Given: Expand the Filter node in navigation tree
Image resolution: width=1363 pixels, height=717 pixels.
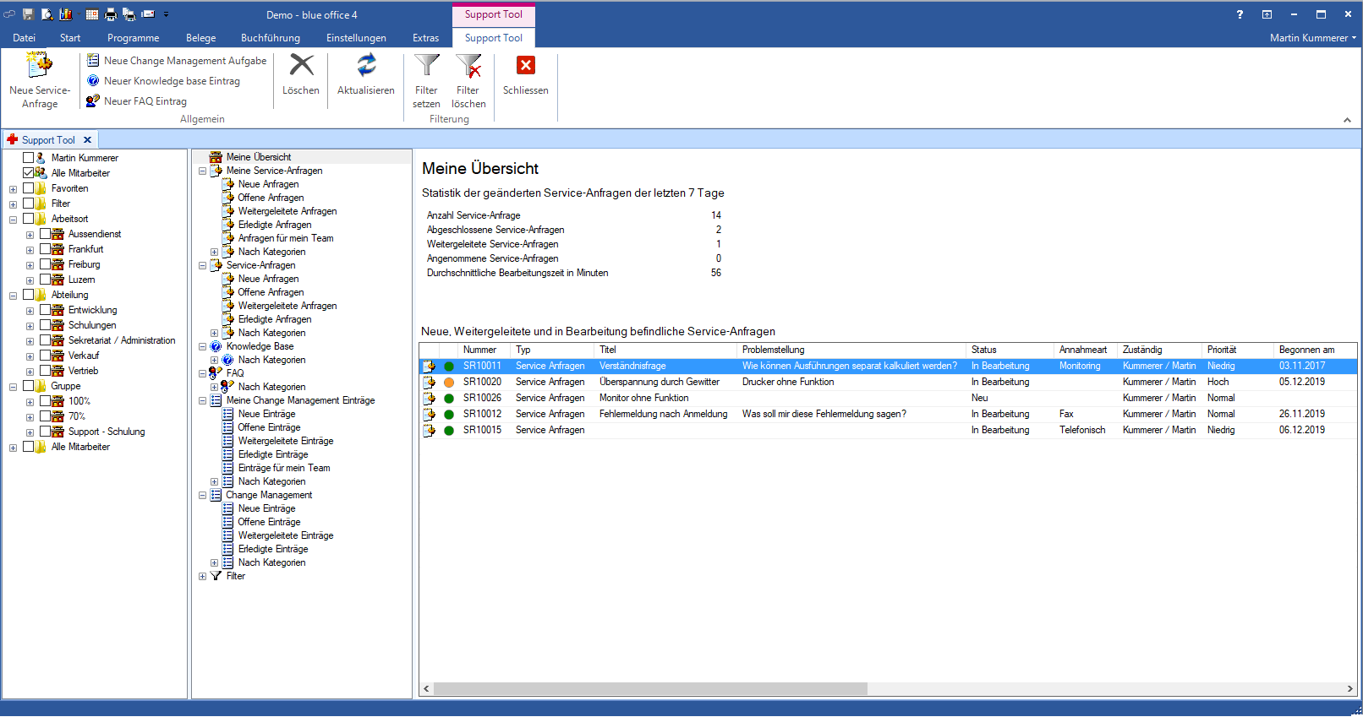Looking at the screenshot, I should click(202, 577).
